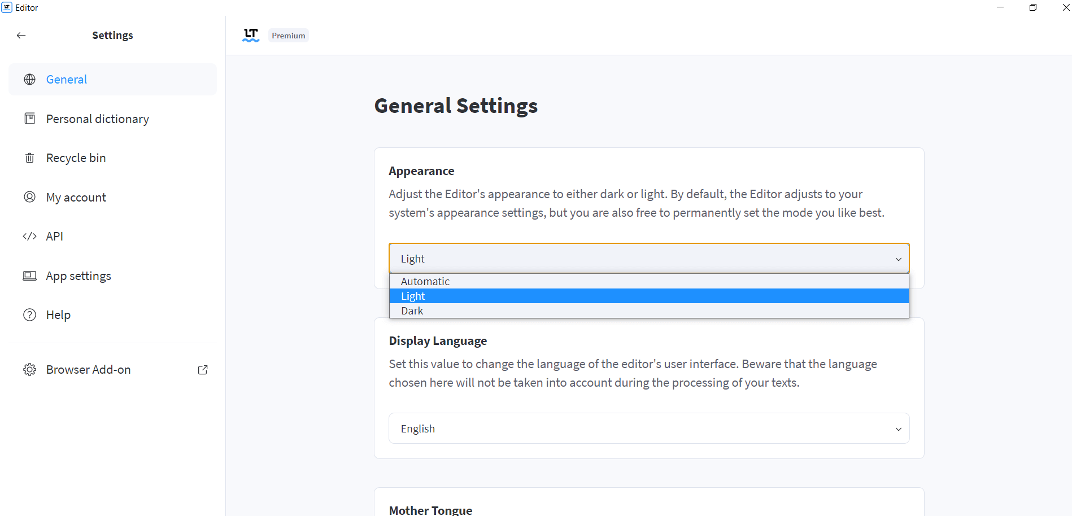
Task: Open the Help page
Action: (x=113, y=315)
